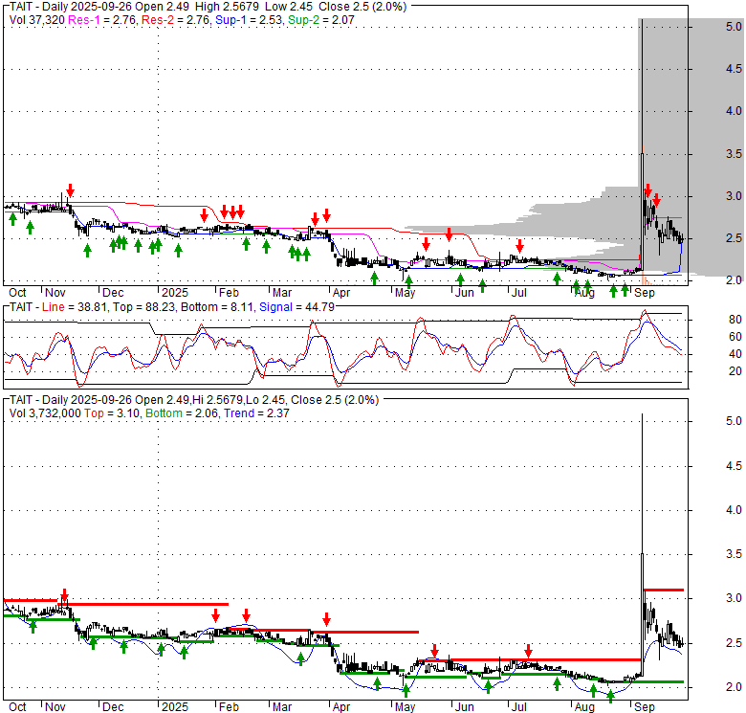Image resolution: width=746 pixels, height=713 pixels.
Task: Click the red sell arrow above November in bottom chart
Action: (x=65, y=595)
